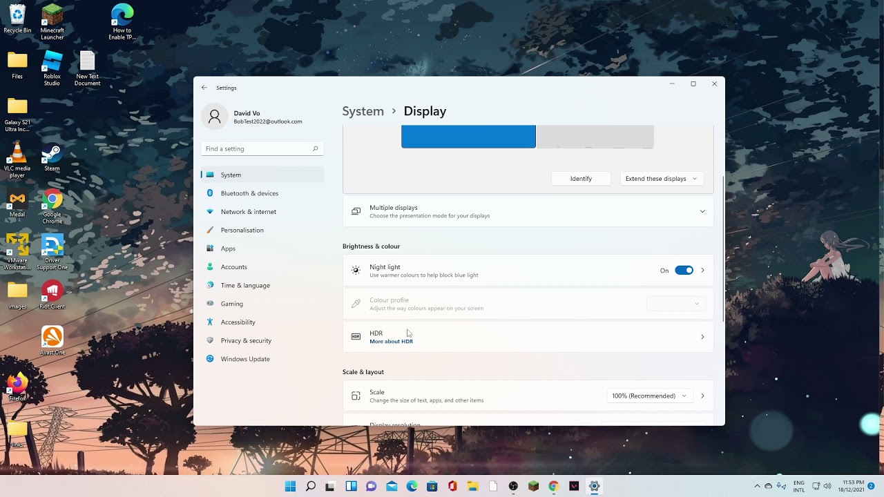Open Privacy & security settings
This screenshot has height=497, width=884.
(x=262, y=340)
